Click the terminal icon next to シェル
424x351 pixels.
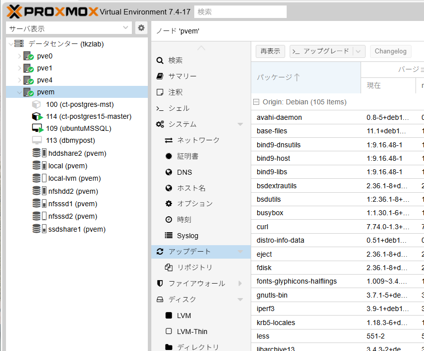(160, 108)
